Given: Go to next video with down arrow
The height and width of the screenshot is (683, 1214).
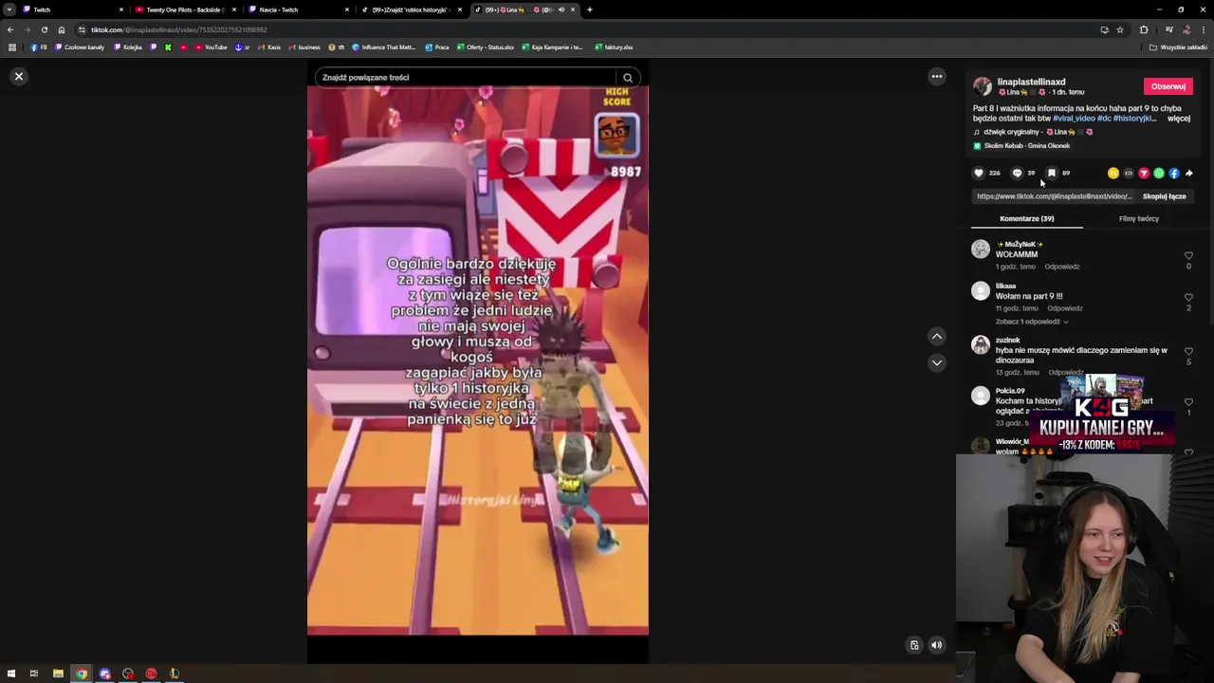Looking at the screenshot, I should point(936,362).
